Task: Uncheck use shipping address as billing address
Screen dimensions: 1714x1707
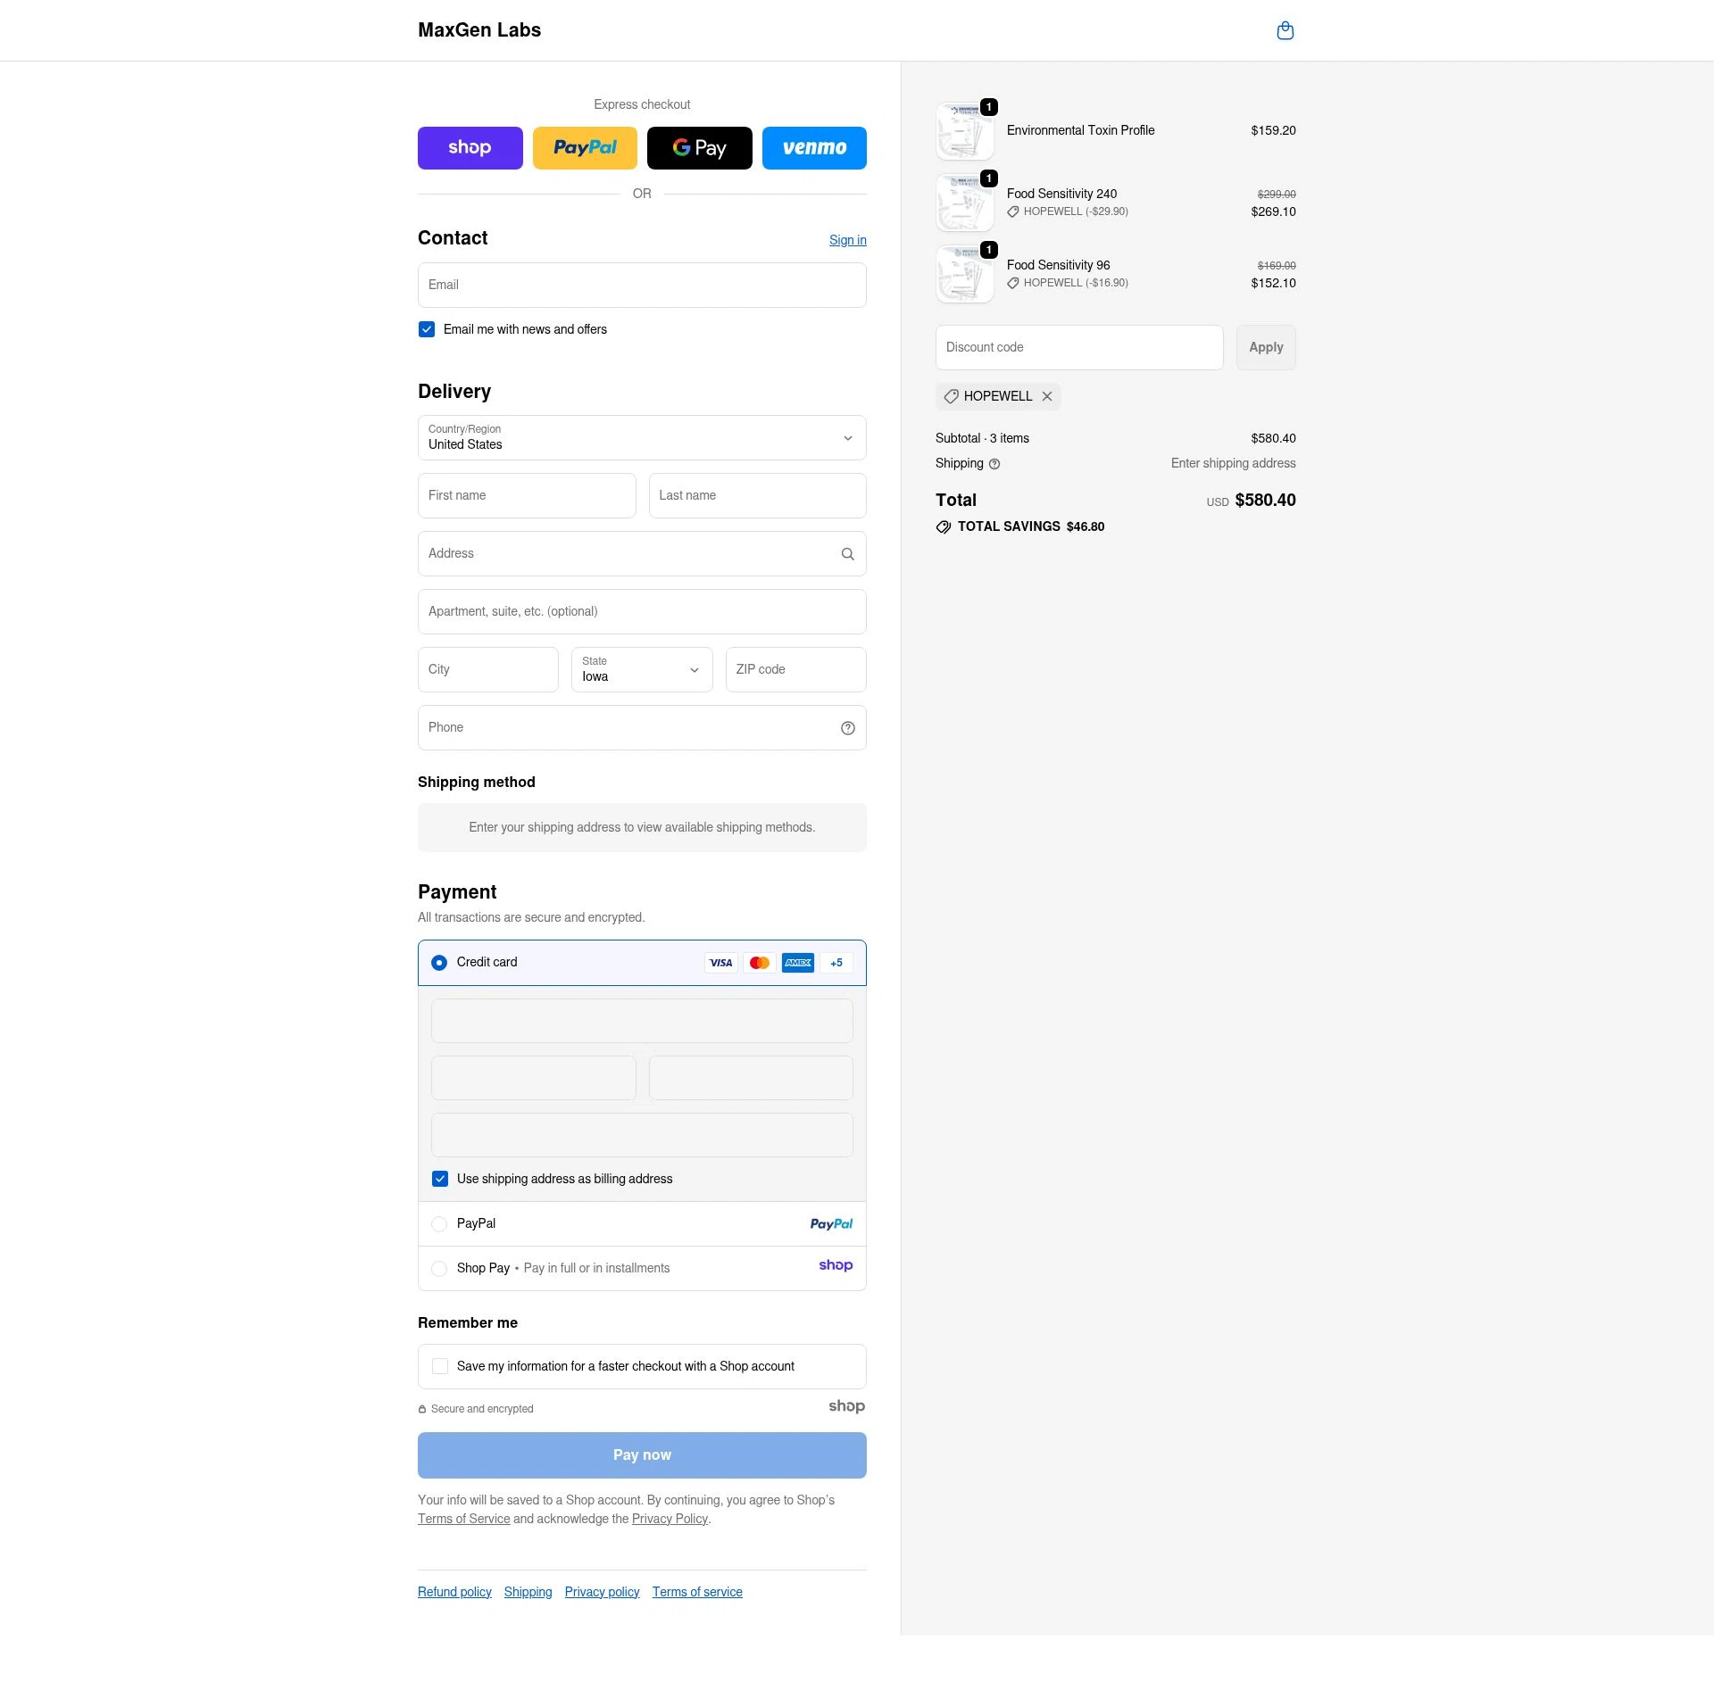Action: (x=439, y=1178)
